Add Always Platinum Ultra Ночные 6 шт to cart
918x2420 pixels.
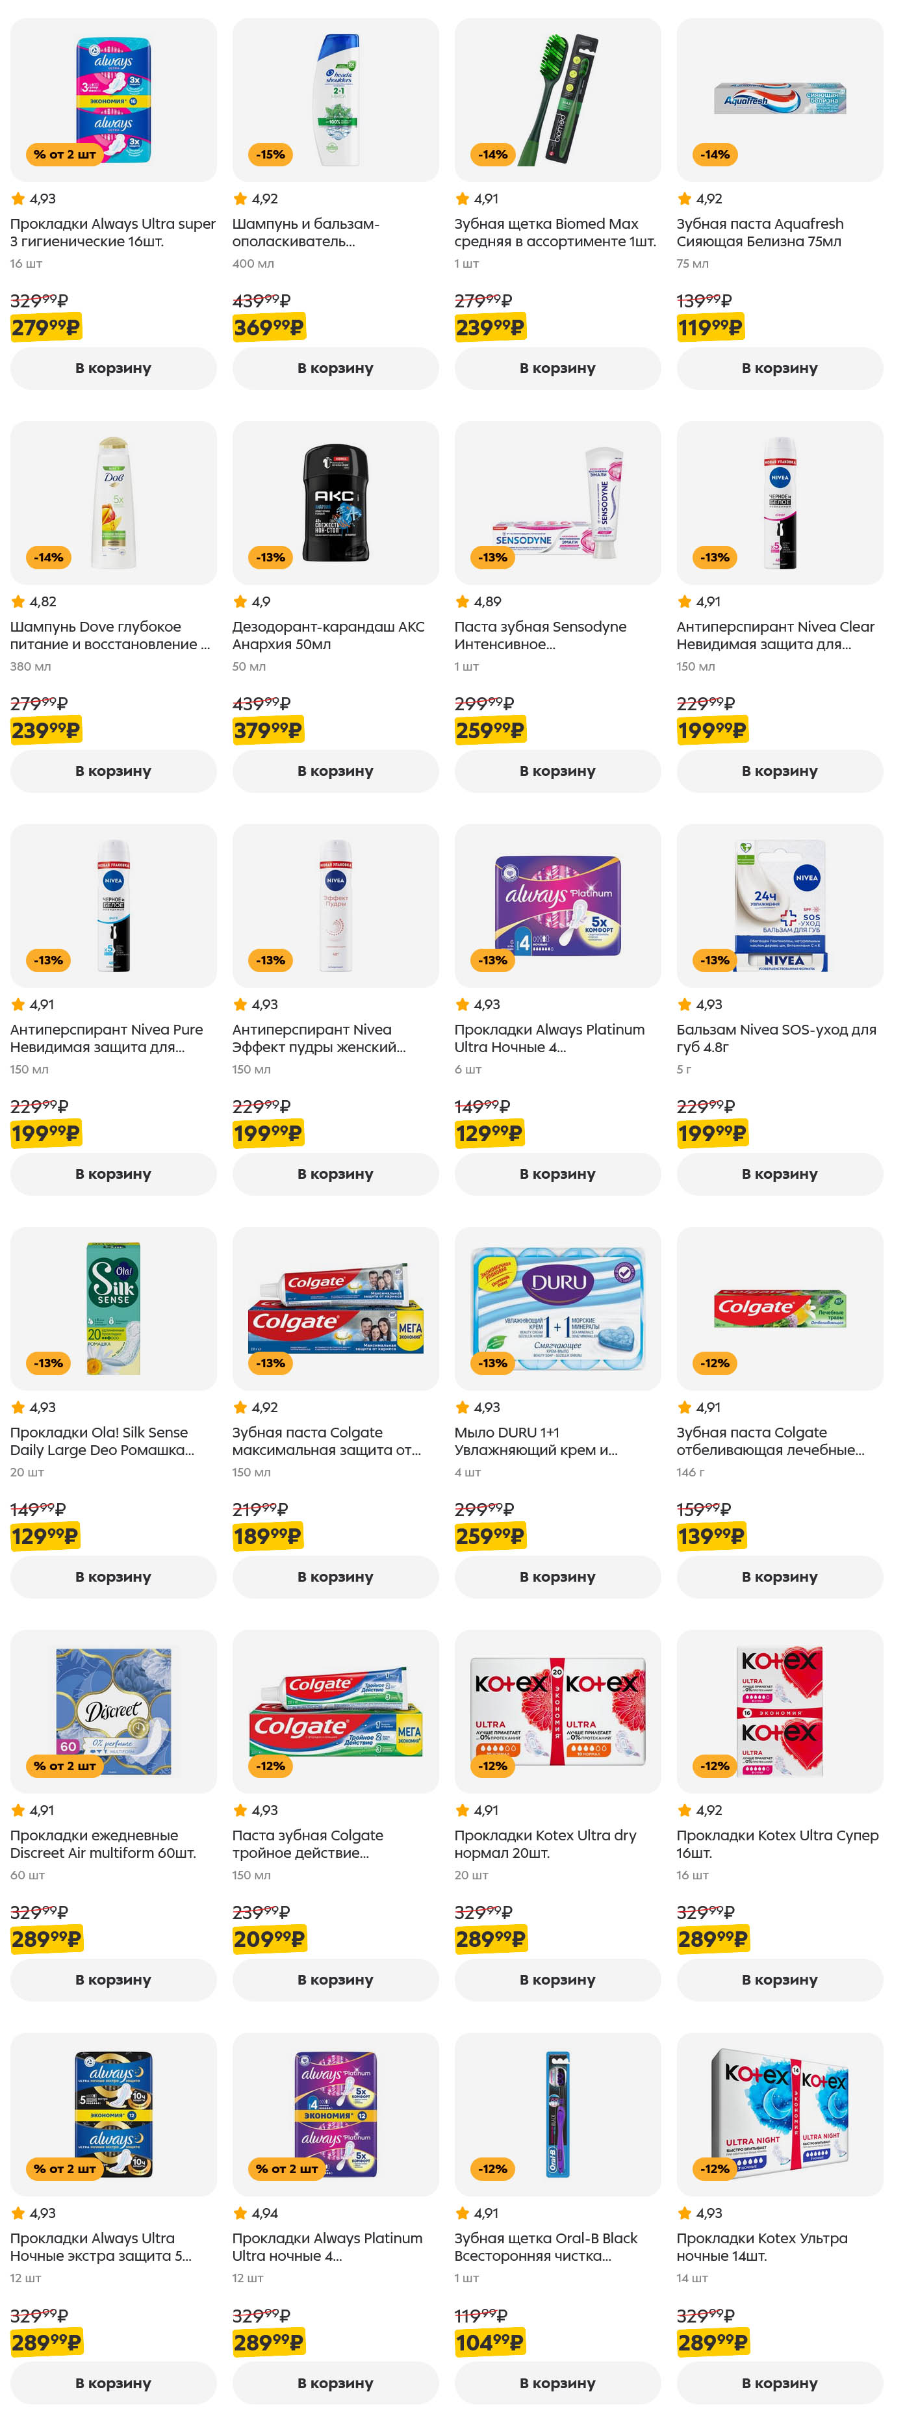point(558,1174)
